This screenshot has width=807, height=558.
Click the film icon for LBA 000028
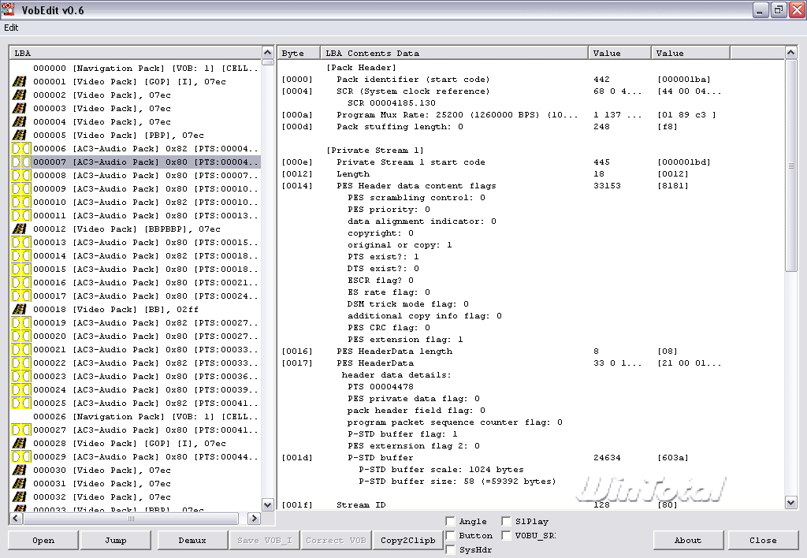[20, 444]
